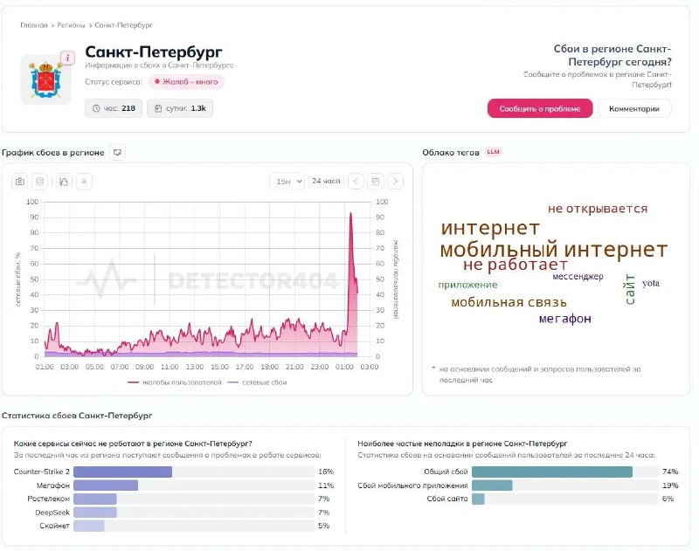
Task: Click the Сбой сайта label
Action: [447, 499]
